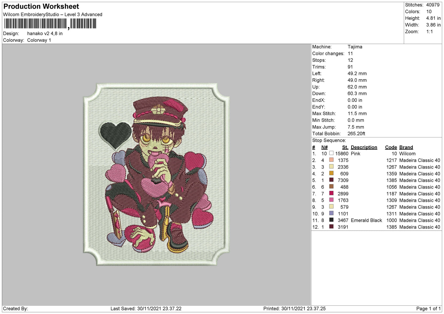444x314 pixels.
Task: Select the 'Emerald Black' description
Action: tap(366, 220)
